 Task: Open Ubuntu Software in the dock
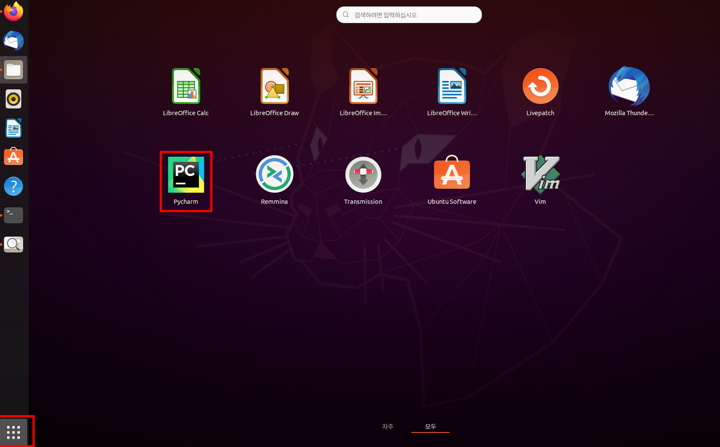[13, 157]
